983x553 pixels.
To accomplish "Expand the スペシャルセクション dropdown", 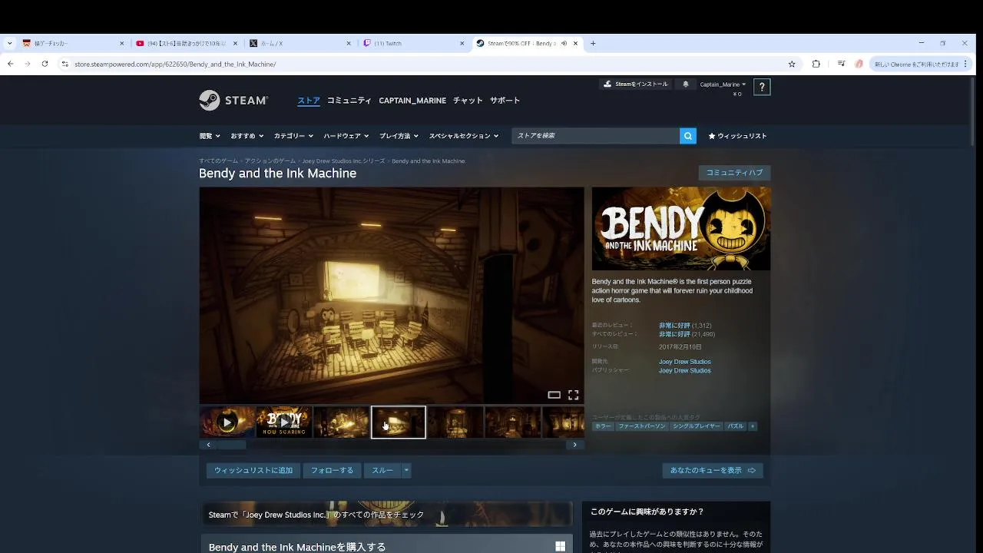I will click(464, 136).
